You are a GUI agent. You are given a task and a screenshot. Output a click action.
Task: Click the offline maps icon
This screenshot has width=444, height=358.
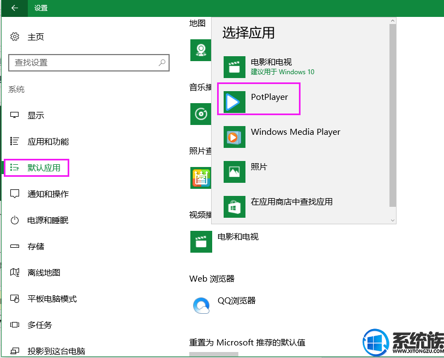[14, 272]
